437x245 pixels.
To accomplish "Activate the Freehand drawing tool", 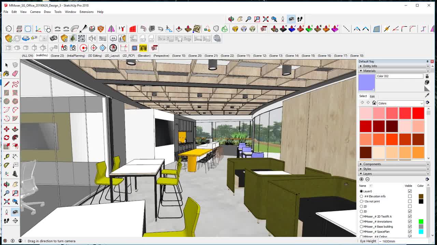I will (15, 84).
